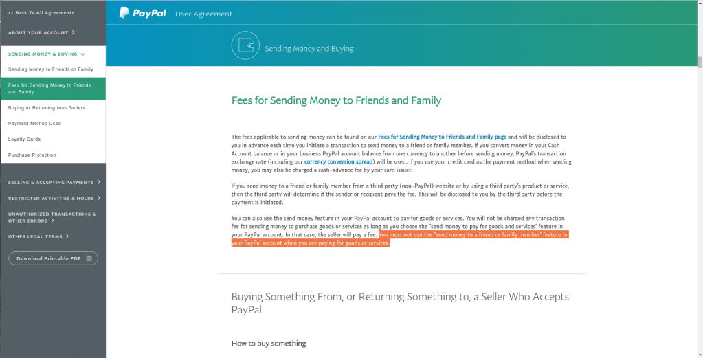Screen dimensions: 703x358
Task: Expand Selling & Accepting Payments section
Action: click(x=54, y=182)
